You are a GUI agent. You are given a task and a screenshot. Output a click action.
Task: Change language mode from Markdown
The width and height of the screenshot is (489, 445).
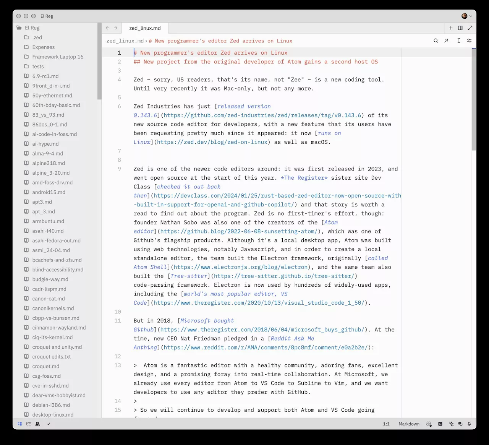coord(409,424)
